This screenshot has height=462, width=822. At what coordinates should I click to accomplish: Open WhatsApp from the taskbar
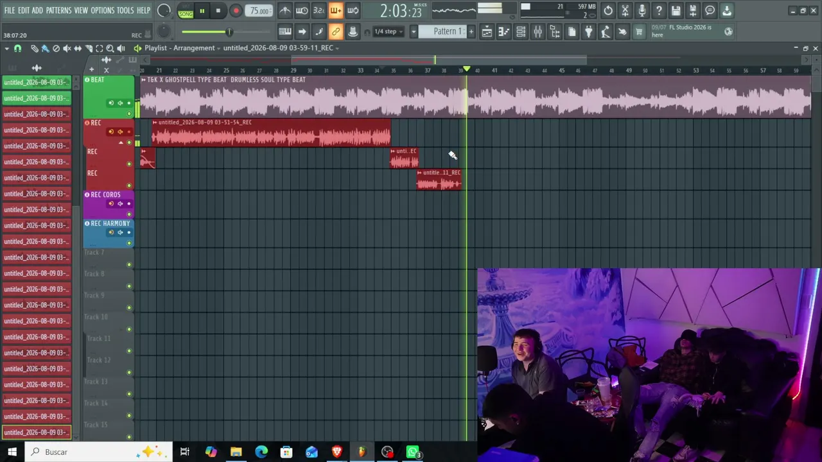point(412,452)
